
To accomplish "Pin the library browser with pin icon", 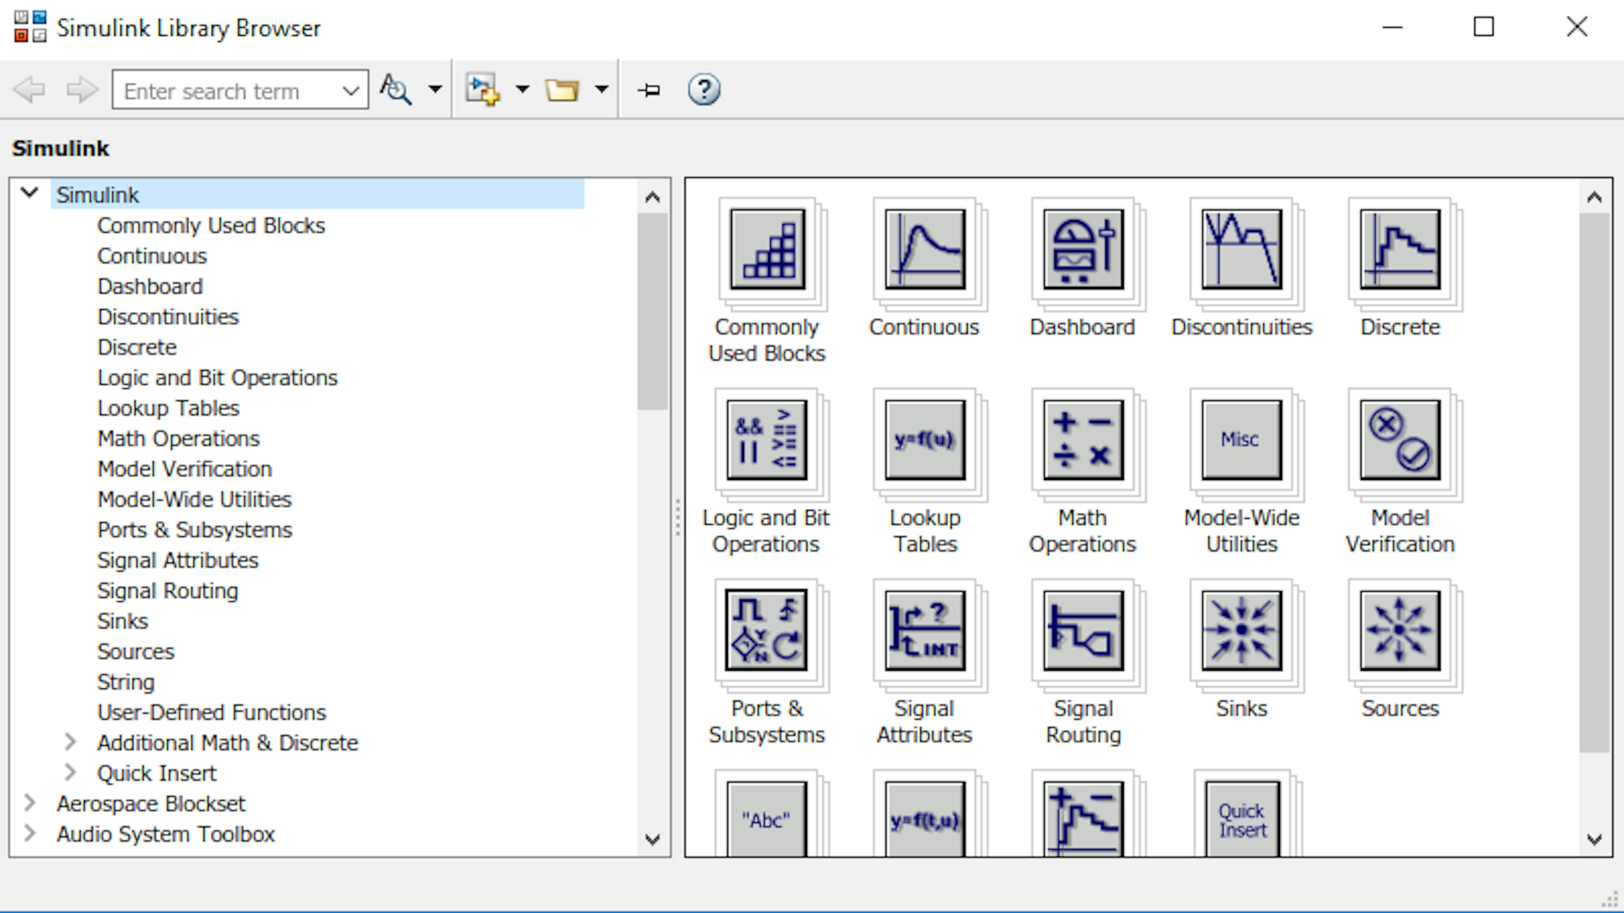I will (x=649, y=90).
